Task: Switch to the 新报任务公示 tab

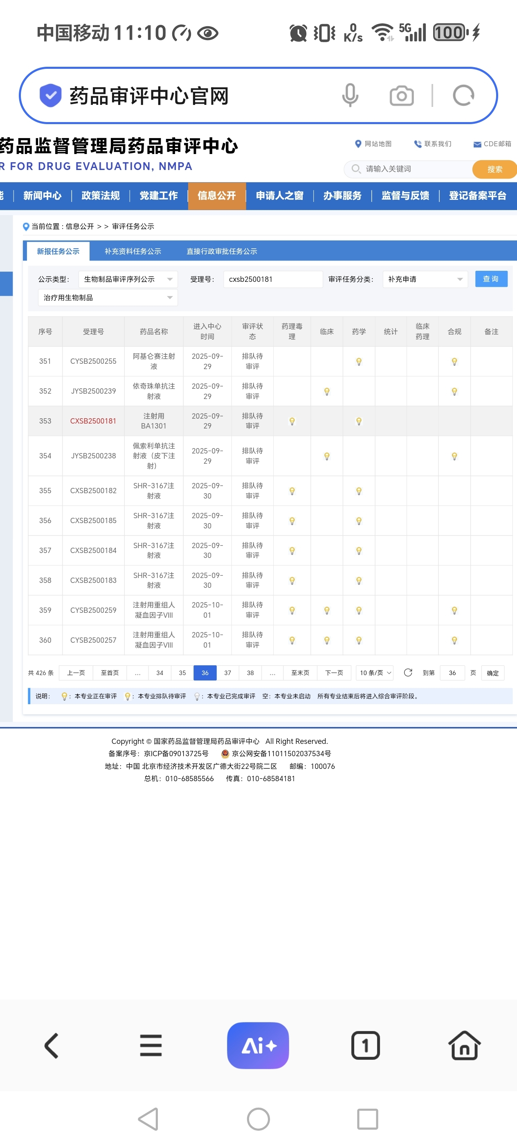Action: pos(58,251)
